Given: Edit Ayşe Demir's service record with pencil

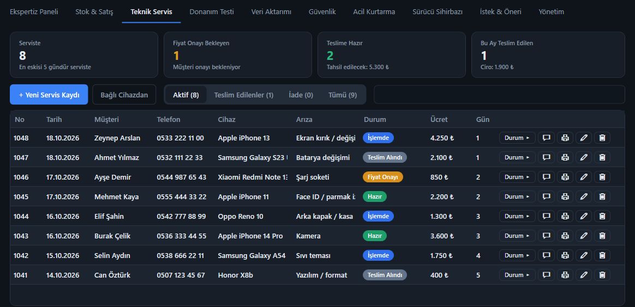Looking at the screenshot, I should [x=584, y=177].
